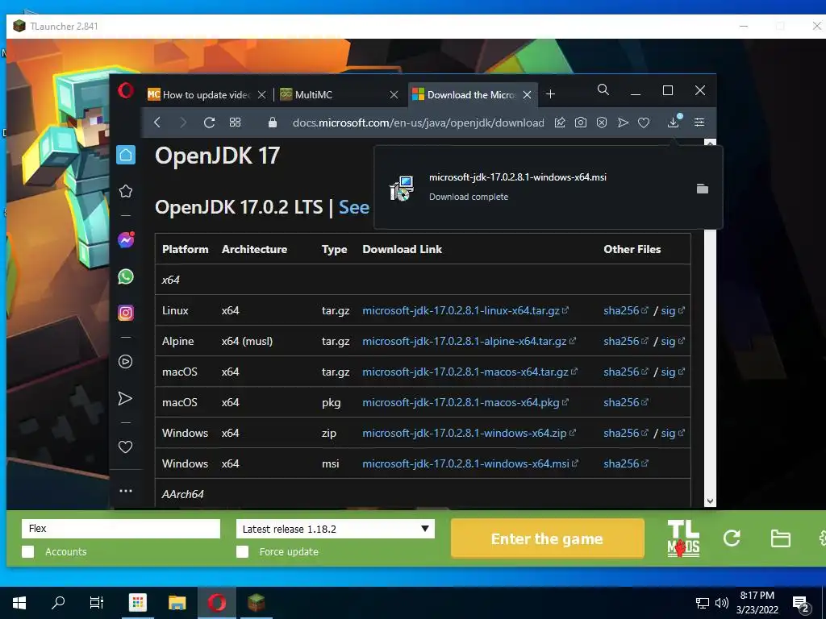This screenshot has width=826, height=619.
Task: Take a snapshot with the camera icon
Action: (x=581, y=123)
